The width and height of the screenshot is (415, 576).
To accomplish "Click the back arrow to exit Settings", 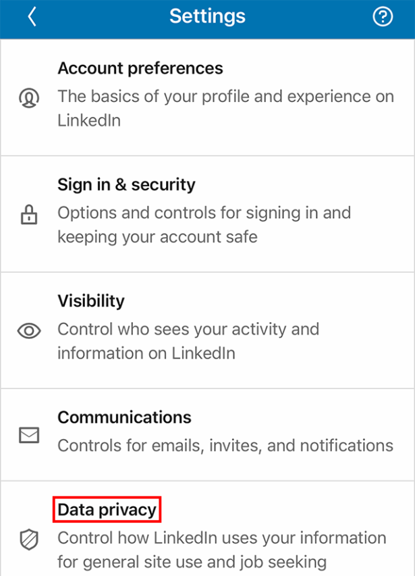I will (32, 16).
